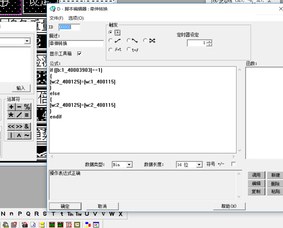Open the 选项(O) menu
Image resolution: width=283 pixels, height=228 pixels.
click(x=76, y=18)
